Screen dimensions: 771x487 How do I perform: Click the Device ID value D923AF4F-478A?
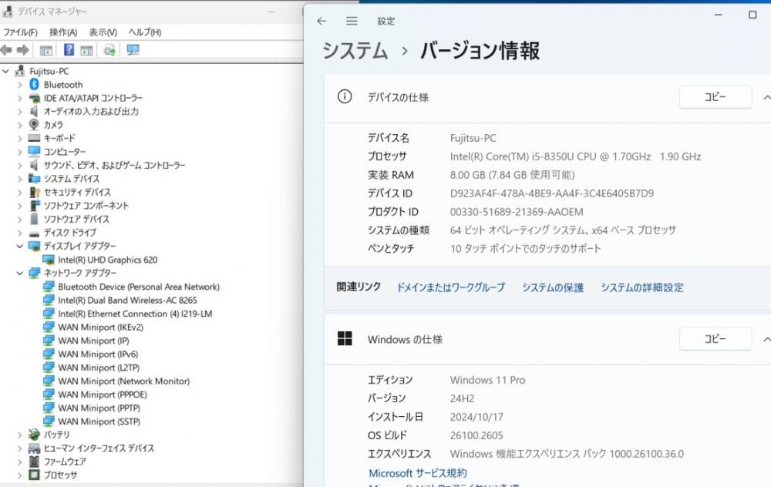coord(552,193)
